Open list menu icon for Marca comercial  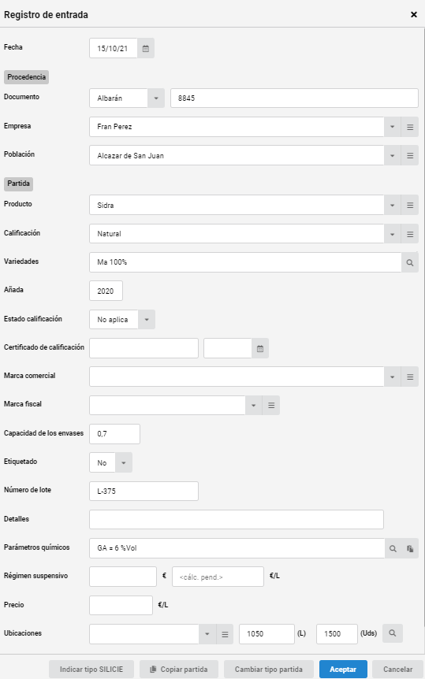click(x=410, y=377)
